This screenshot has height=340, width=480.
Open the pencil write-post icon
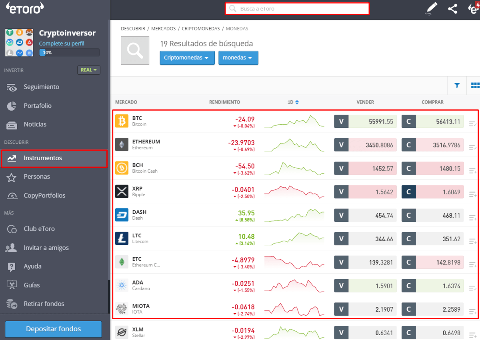pyautogui.click(x=432, y=8)
